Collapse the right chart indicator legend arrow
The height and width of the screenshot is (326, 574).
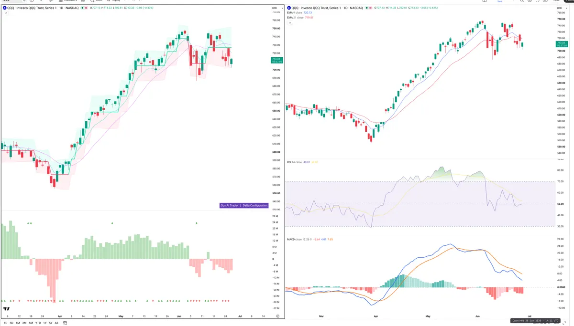pos(289,22)
